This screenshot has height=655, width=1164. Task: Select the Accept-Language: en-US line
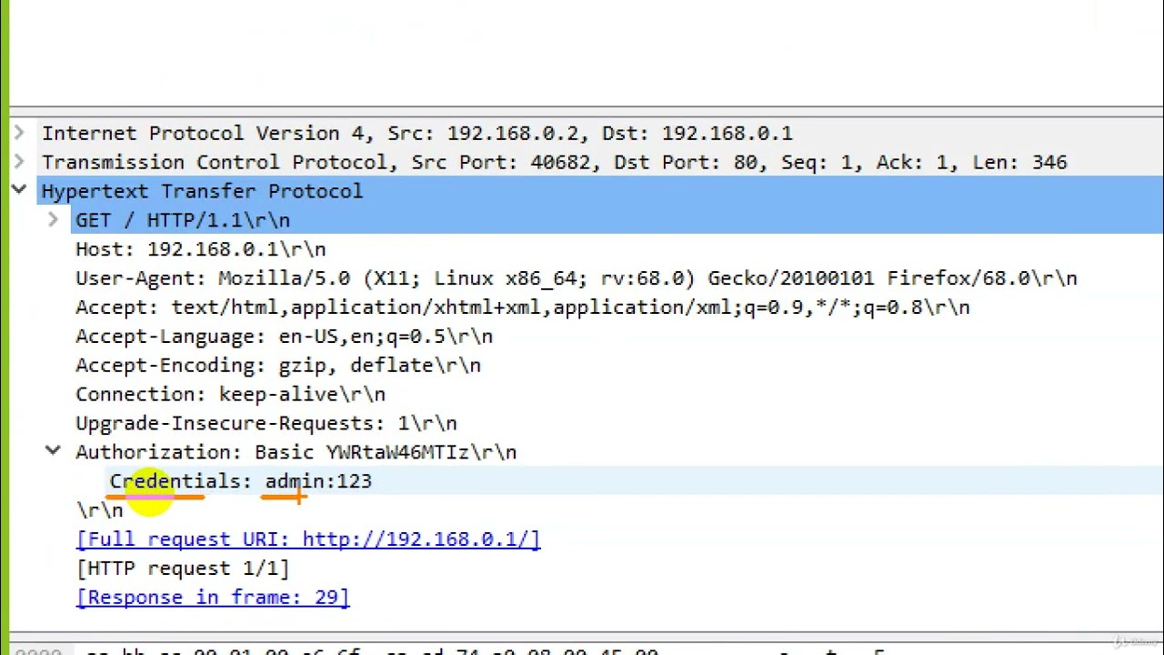pos(284,337)
